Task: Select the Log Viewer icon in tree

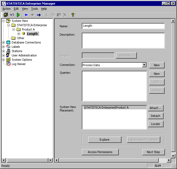Action: point(8,64)
